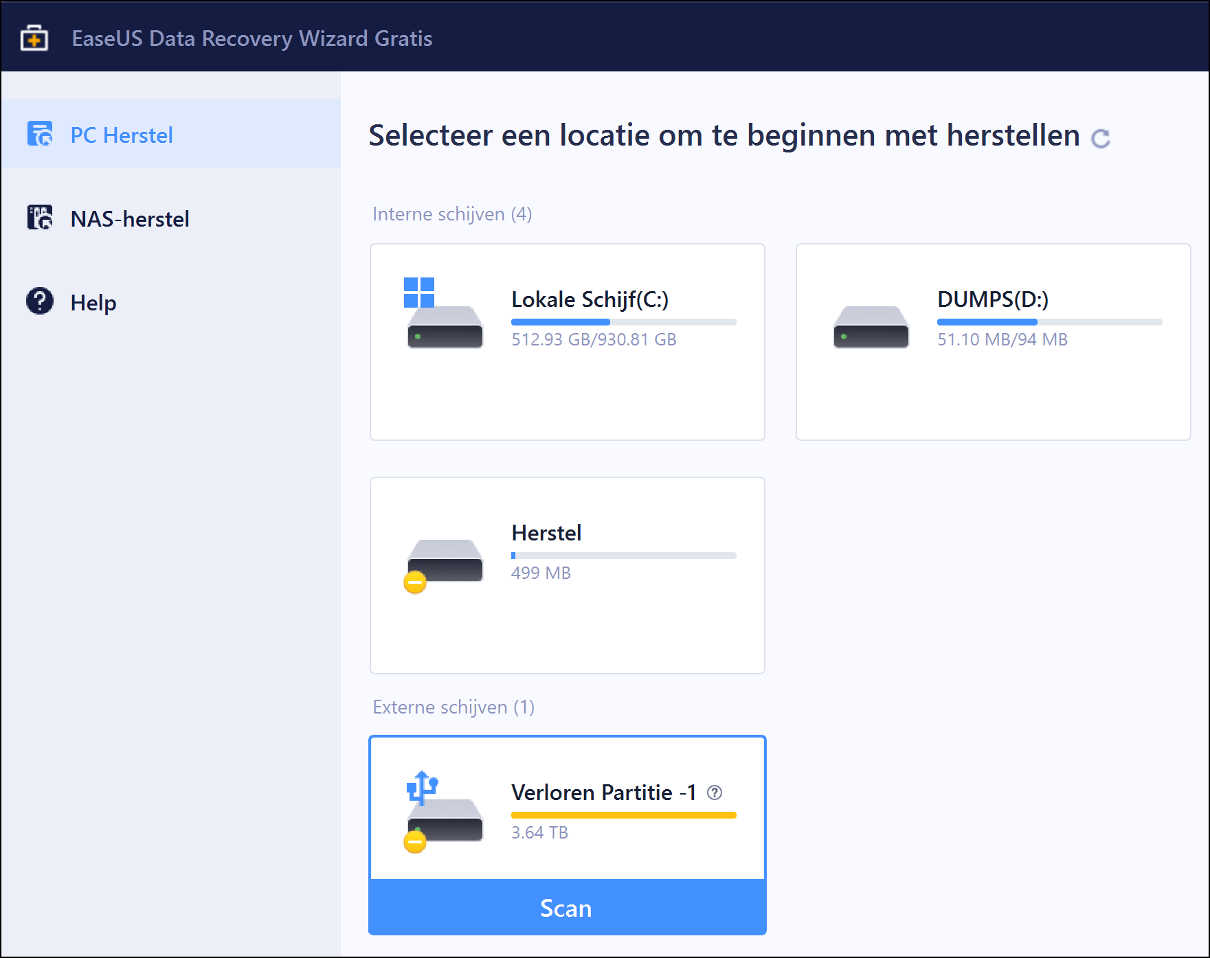Click the 'DUMPS(D:)' title text
The width and height of the screenshot is (1210, 958).
pyautogui.click(x=993, y=299)
